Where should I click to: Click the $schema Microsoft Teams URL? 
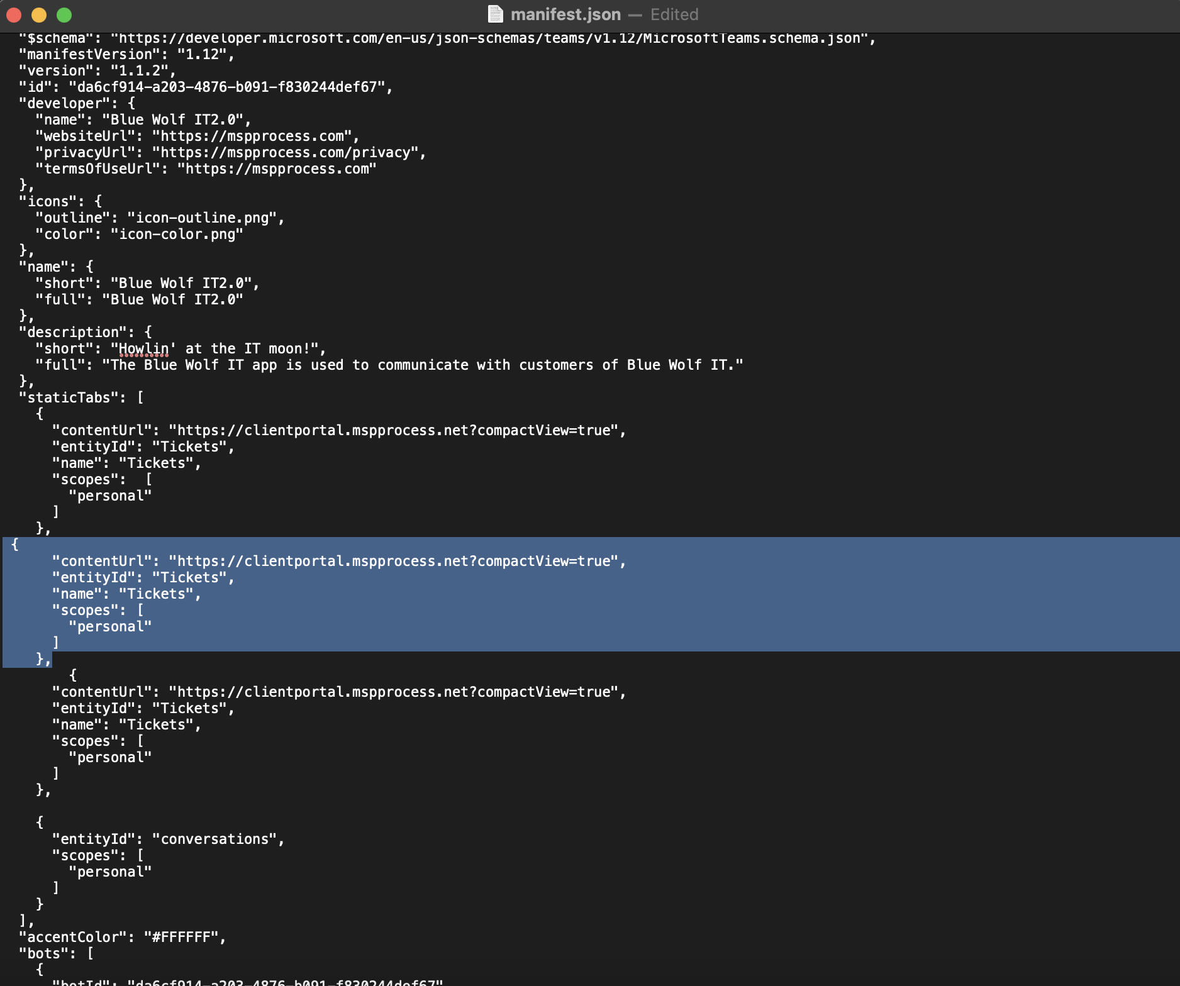pyautogui.click(x=491, y=38)
